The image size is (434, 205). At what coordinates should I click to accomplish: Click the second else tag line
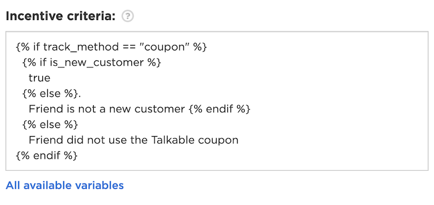pos(50,125)
